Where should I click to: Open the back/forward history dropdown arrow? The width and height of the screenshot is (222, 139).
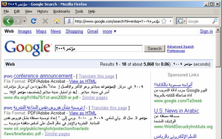click(x=25, y=21)
